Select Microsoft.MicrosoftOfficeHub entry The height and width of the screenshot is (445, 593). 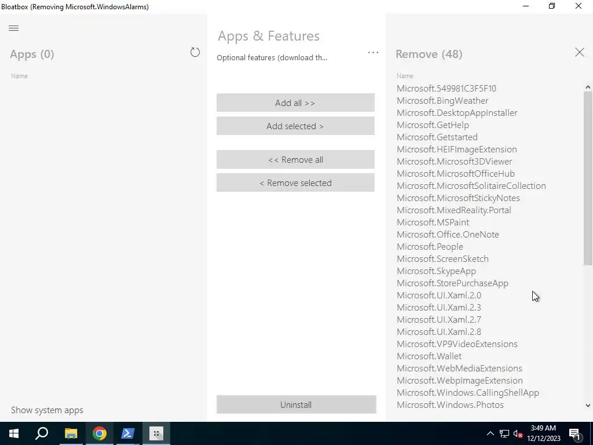tap(455, 173)
